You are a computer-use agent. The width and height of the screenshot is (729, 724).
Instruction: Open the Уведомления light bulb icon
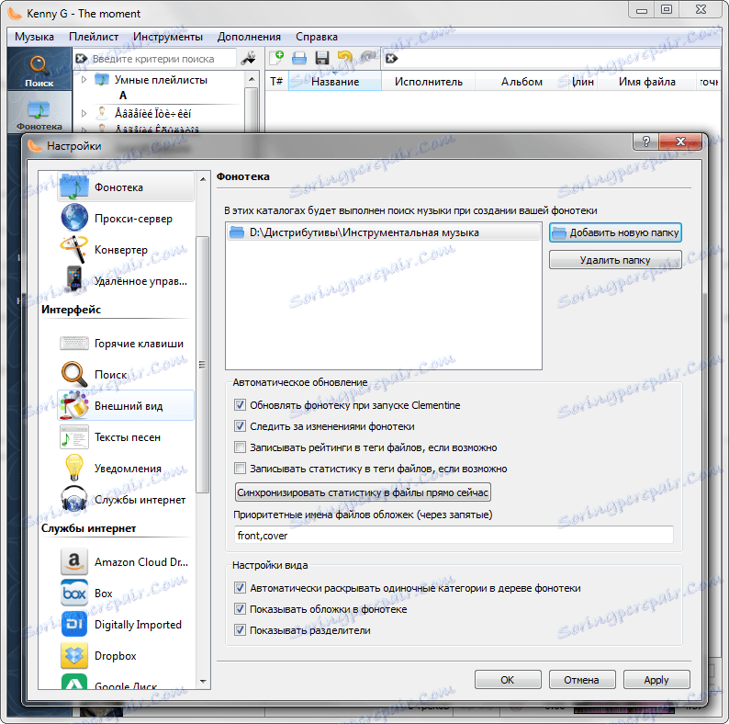74,468
